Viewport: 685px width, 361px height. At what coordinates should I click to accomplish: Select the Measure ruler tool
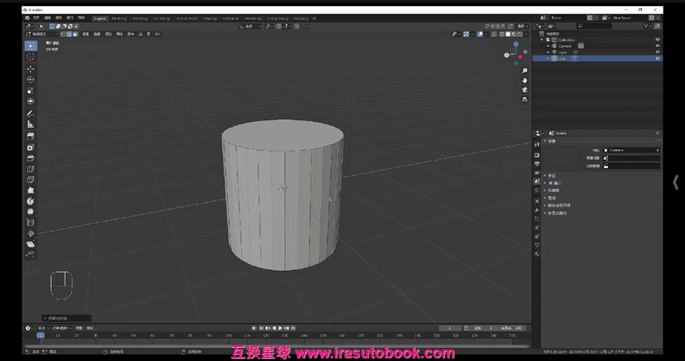(31, 124)
